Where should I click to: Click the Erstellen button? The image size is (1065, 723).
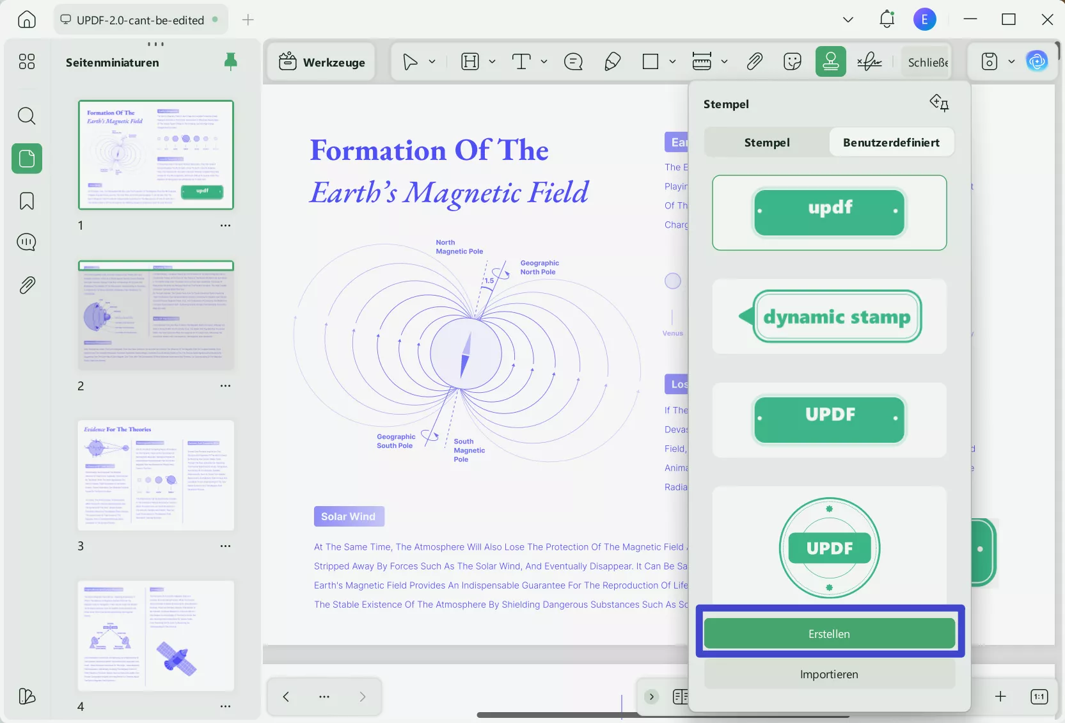(830, 633)
